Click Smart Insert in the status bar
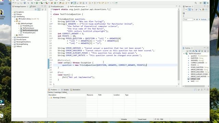The width and height of the screenshot is (219, 123). point(142,119)
